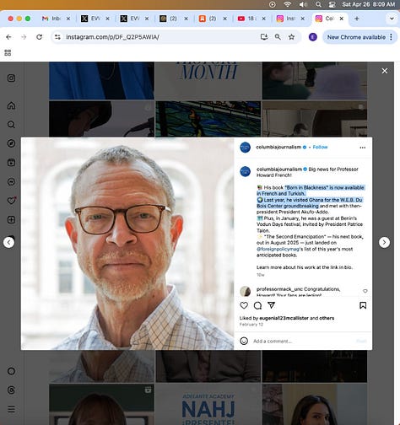Open zoom magnifier icon in address bar
The image size is (400, 425).
pos(278,37)
